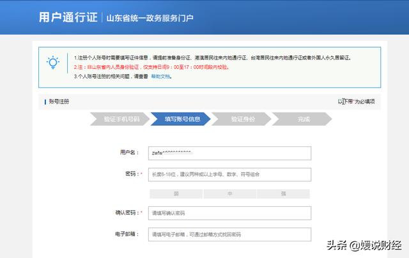
Task: Select the 填写账号信息 step
Action: pos(181,119)
